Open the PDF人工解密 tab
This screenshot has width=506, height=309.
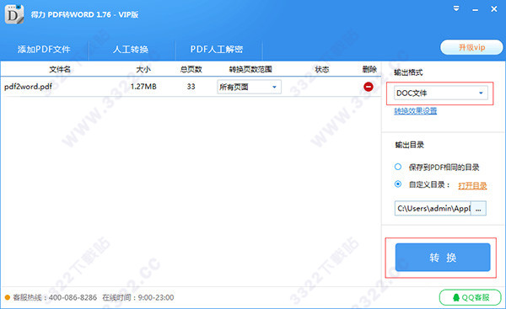pos(217,50)
